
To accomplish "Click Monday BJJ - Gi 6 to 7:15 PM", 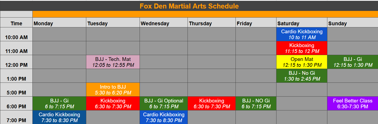I will pos(59,104).
